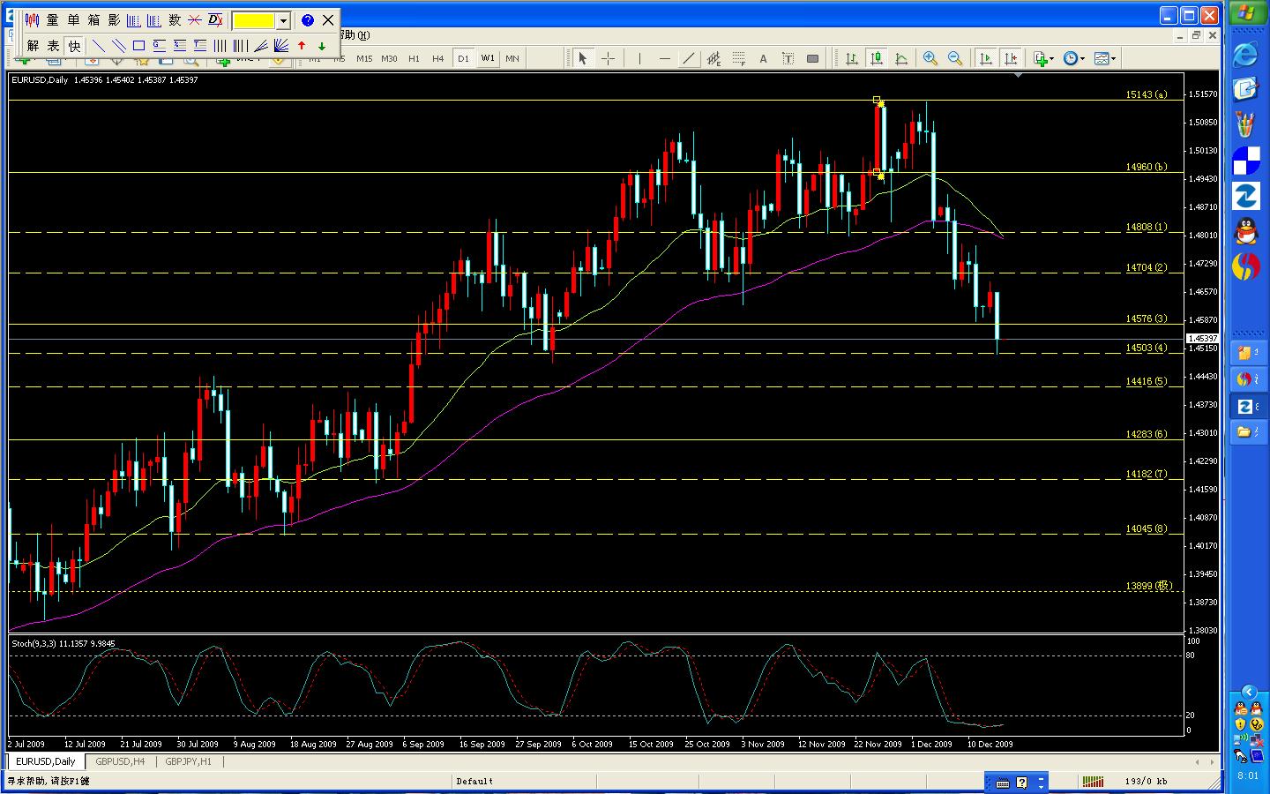This screenshot has height=794, width=1270.
Task: Switch to bar chart display
Action: click(852, 59)
